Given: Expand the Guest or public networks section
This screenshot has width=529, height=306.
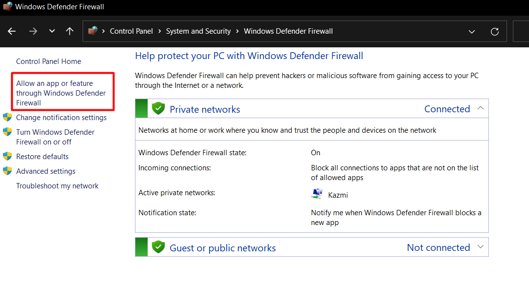Looking at the screenshot, I should [481, 247].
